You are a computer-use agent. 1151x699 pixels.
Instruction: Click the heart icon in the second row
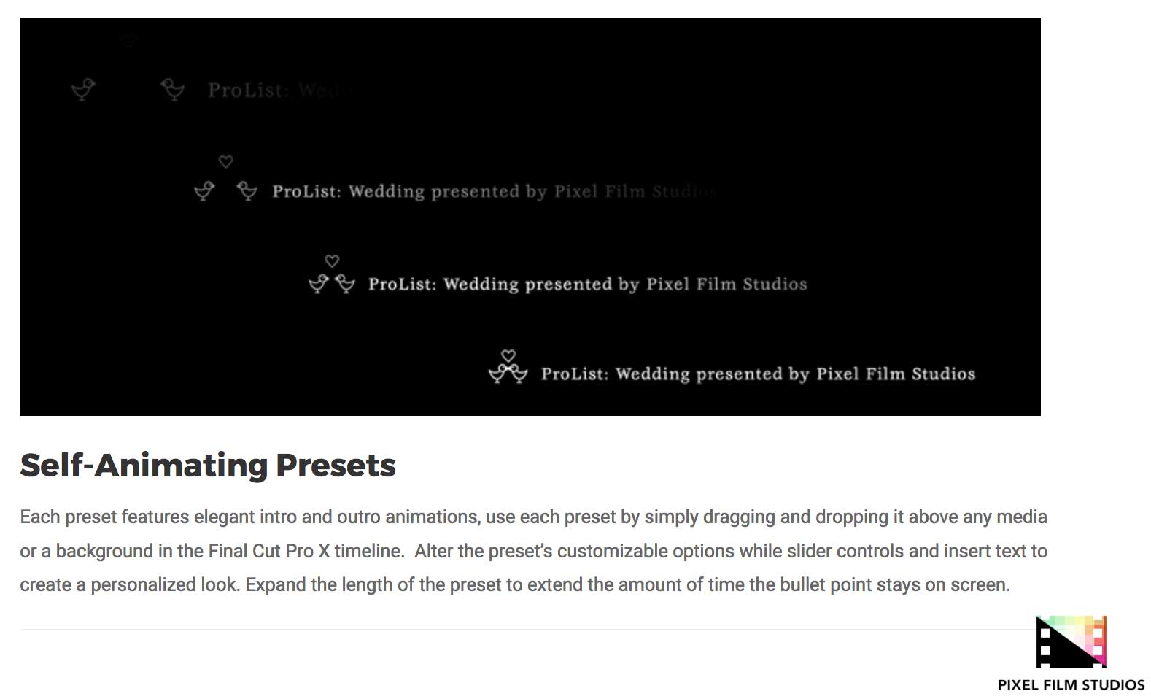[x=226, y=161]
